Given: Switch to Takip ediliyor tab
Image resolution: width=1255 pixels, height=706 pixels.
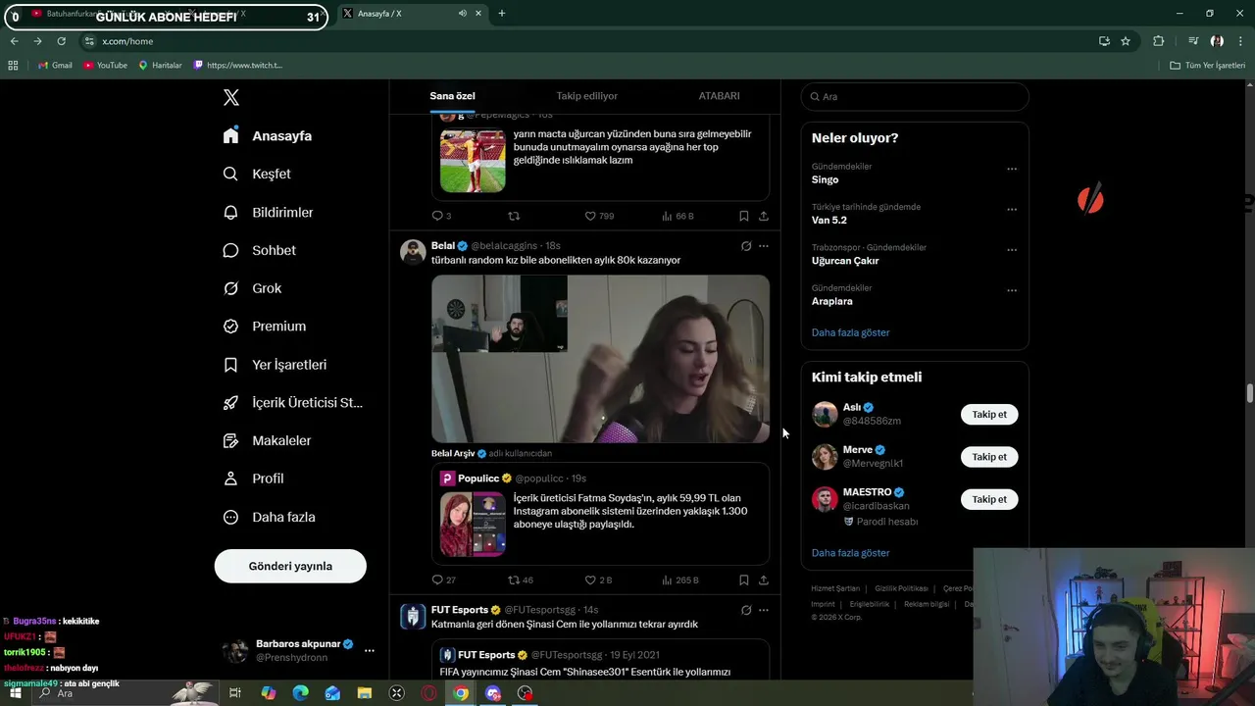Looking at the screenshot, I should [x=586, y=96].
